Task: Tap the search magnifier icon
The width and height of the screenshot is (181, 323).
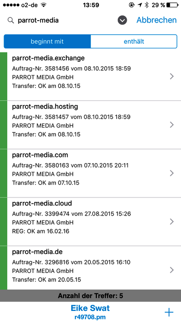Action: pyautogui.click(x=11, y=21)
